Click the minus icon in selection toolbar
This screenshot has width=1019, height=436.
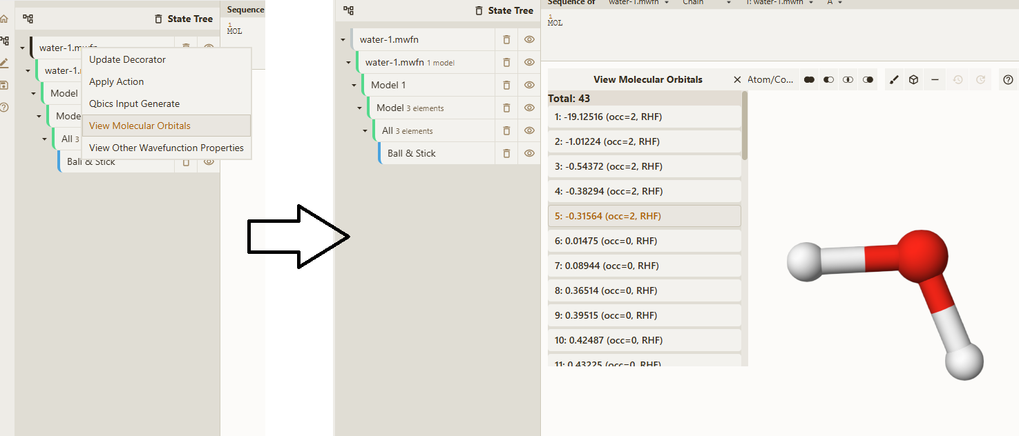935,80
